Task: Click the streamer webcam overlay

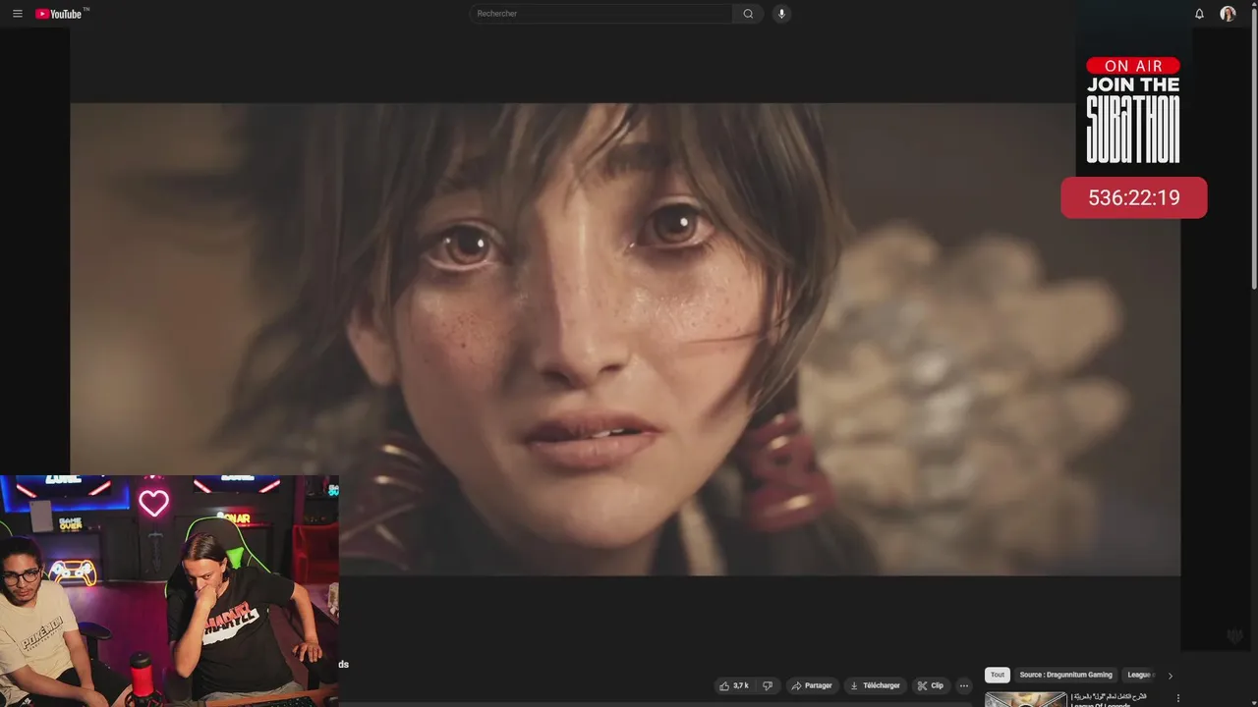Action: pyautogui.click(x=169, y=591)
